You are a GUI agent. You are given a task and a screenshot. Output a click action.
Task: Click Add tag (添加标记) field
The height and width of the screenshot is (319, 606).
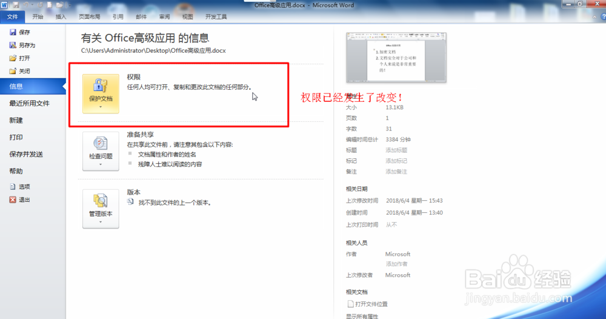[396, 161]
